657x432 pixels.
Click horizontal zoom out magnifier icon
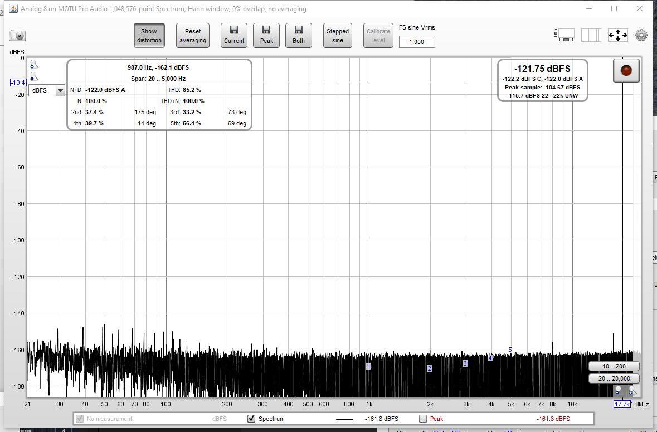(618, 391)
